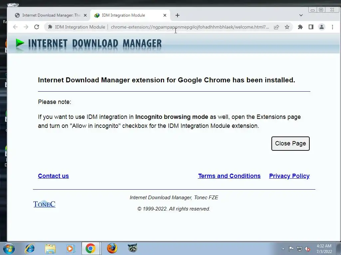Share this page icon

click(276, 27)
